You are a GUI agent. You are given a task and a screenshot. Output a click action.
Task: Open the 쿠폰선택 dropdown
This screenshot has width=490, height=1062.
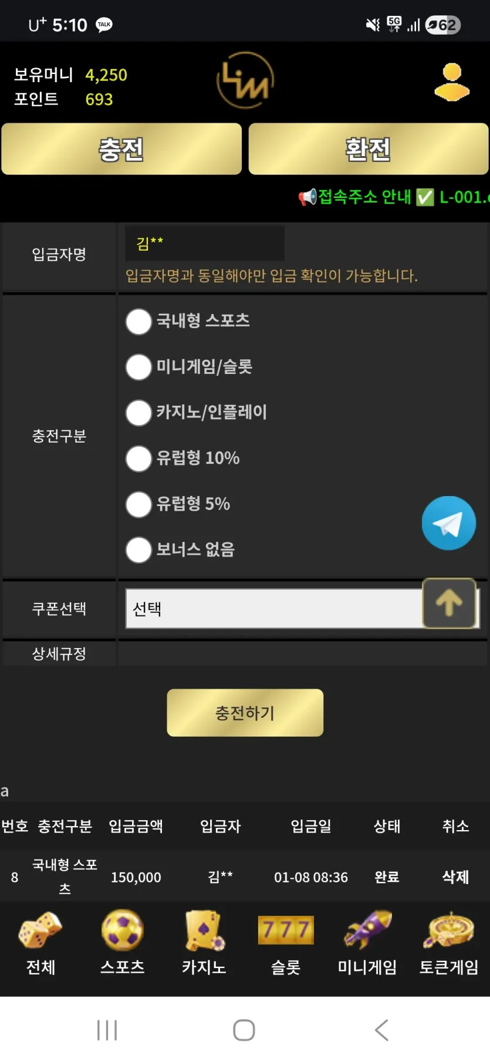(303, 609)
